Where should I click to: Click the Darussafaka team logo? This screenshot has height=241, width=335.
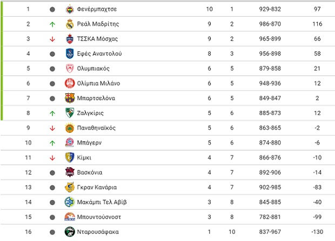pyautogui.click(x=70, y=232)
